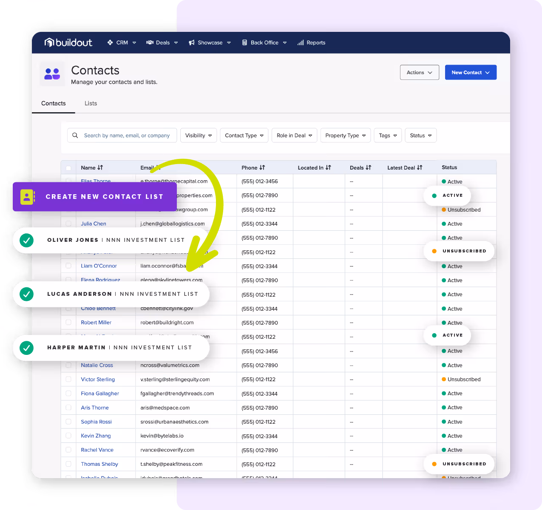Select the Contacts tab
This screenshot has width=542, height=510.
click(53, 103)
